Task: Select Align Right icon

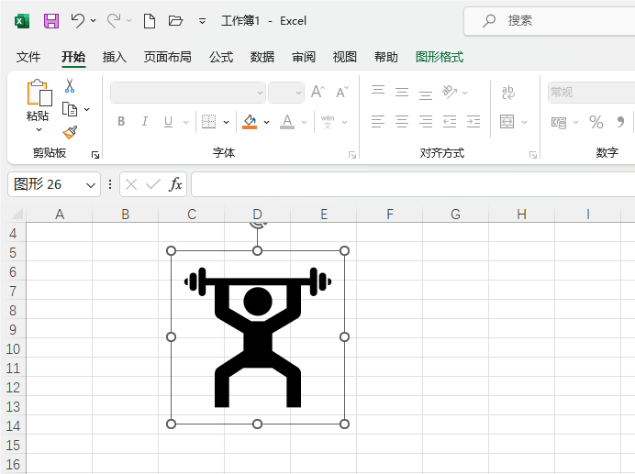Action: pyautogui.click(x=426, y=121)
